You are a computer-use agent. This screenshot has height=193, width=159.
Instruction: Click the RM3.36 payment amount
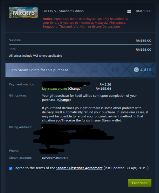point(105,84)
